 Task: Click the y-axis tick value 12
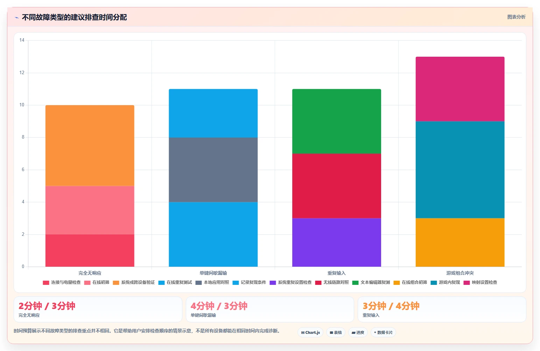tap(22, 73)
